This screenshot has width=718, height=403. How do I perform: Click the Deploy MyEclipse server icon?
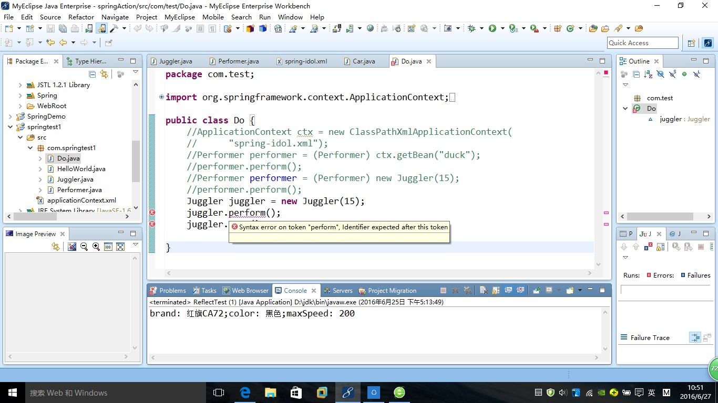(x=336, y=28)
